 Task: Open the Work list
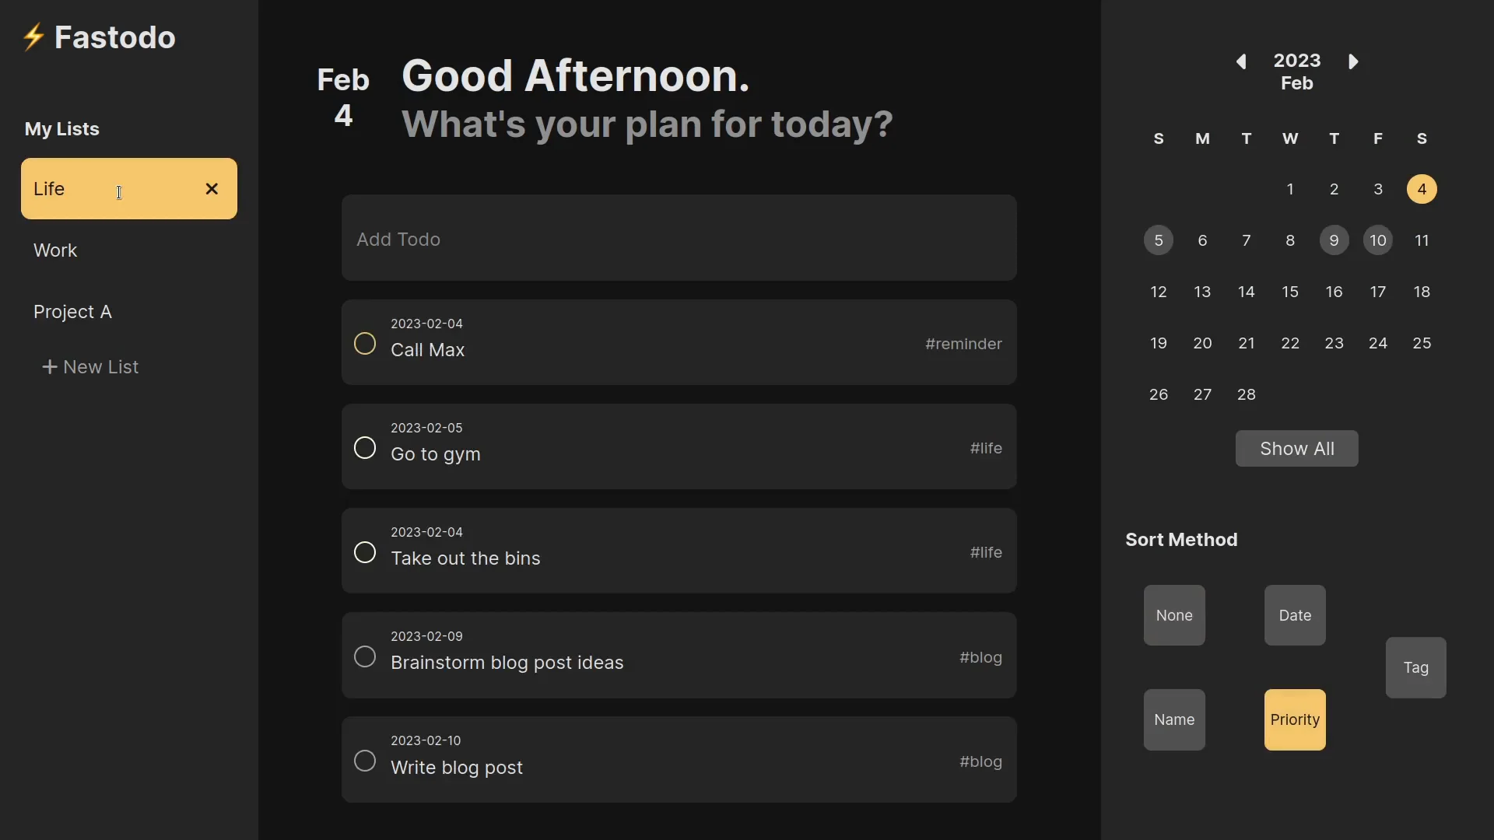click(55, 250)
